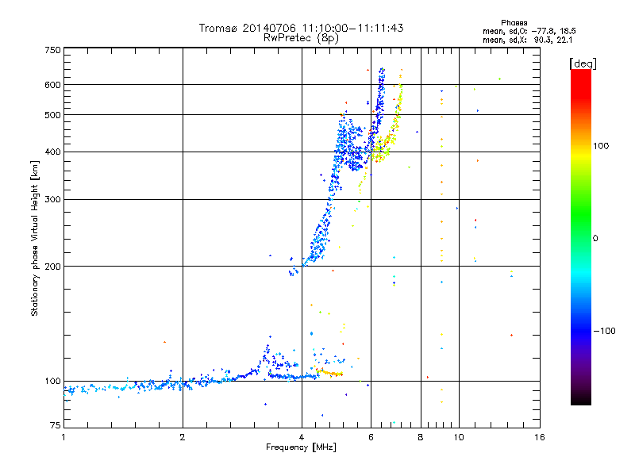The height and width of the screenshot is (476, 635).
Task: Click the y-axis tick label '600'
Action: point(52,85)
